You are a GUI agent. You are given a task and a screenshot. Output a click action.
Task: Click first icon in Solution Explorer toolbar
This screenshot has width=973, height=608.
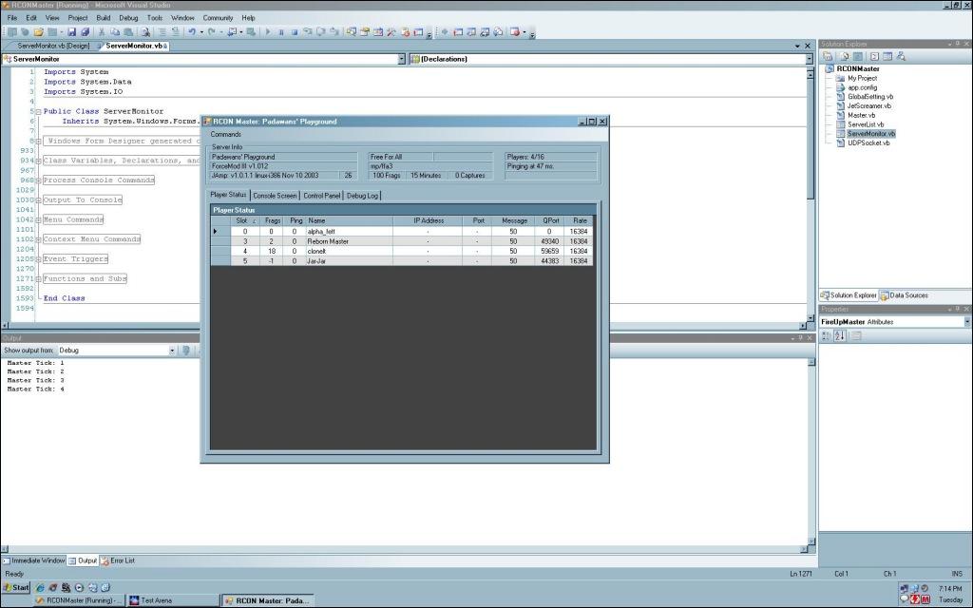pos(828,56)
